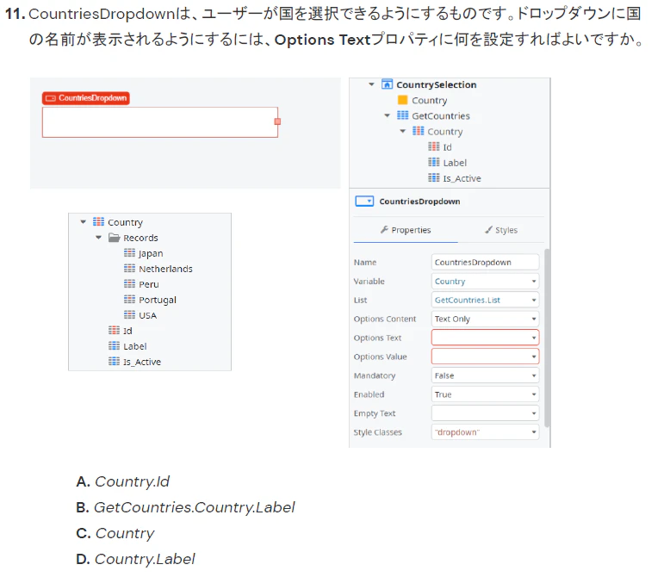Click answer option B GetCountries.Country.Label
Image resolution: width=670 pixels, height=577 pixels.
tap(185, 507)
